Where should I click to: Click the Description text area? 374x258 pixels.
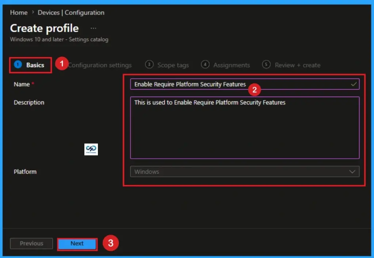coord(245,128)
